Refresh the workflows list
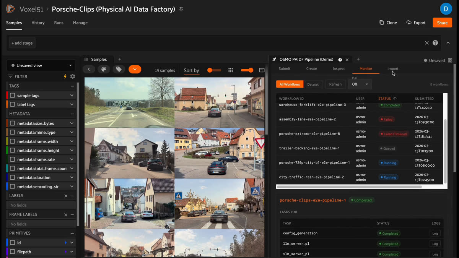The height and width of the screenshot is (258, 459). [x=335, y=84]
